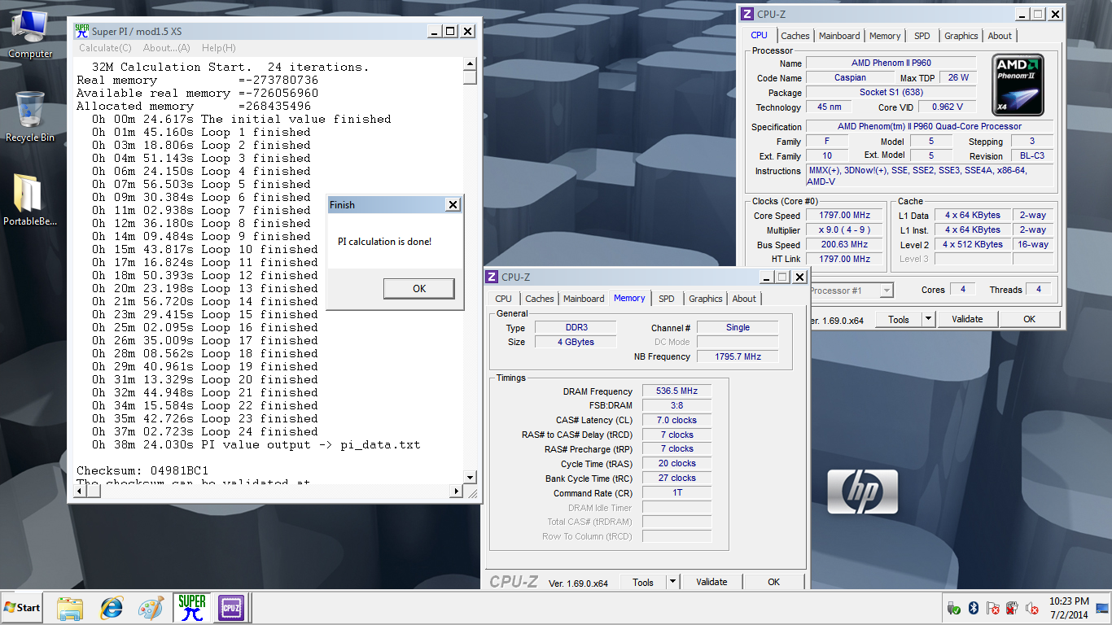Click the Z icon in front CPU-Z title bar

click(493, 278)
